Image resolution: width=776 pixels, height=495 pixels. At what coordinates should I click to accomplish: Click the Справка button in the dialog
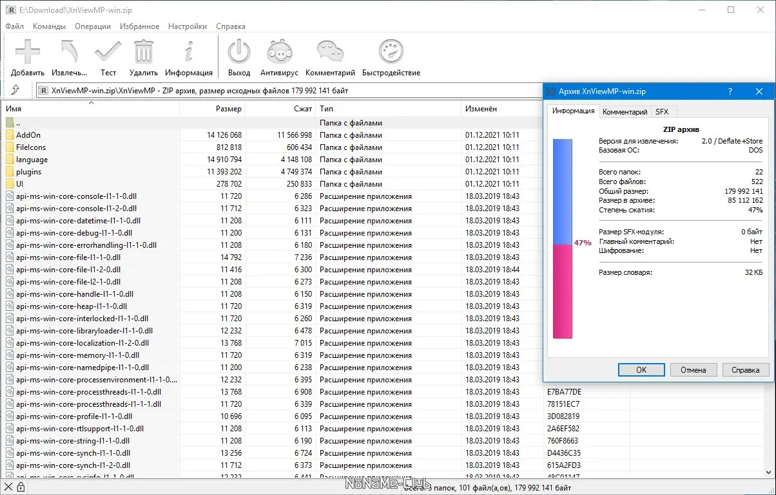point(746,370)
